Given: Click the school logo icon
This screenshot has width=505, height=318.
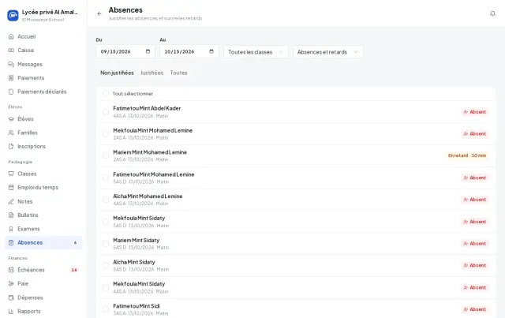Looking at the screenshot, I should [x=13, y=15].
